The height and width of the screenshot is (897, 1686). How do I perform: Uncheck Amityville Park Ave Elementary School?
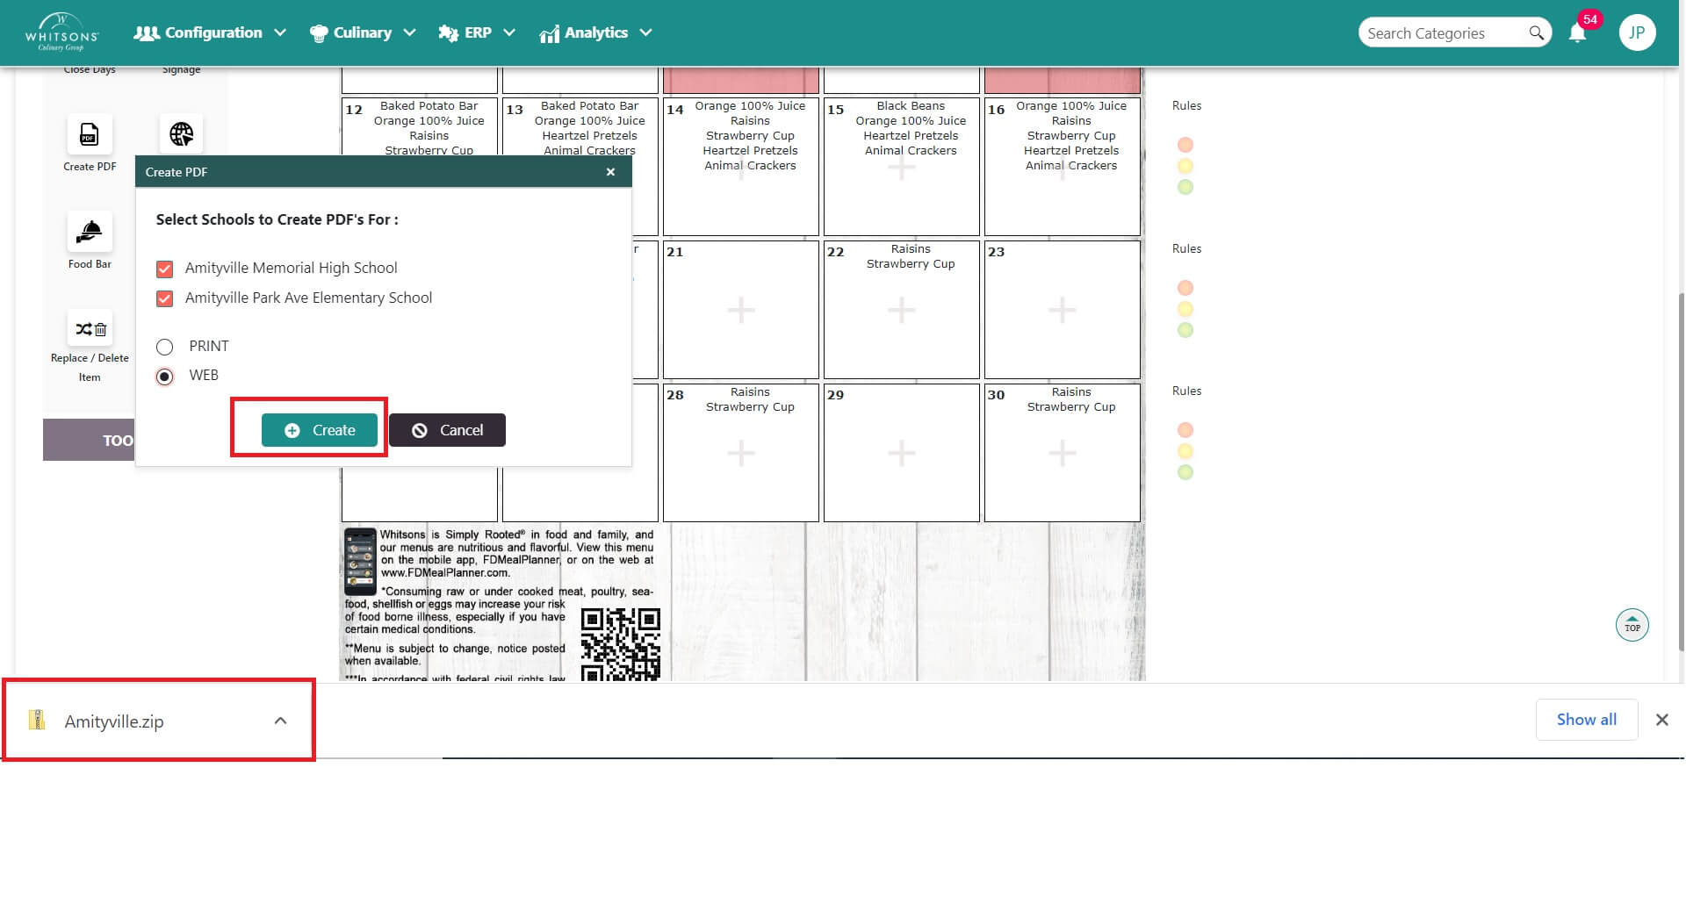click(x=164, y=298)
